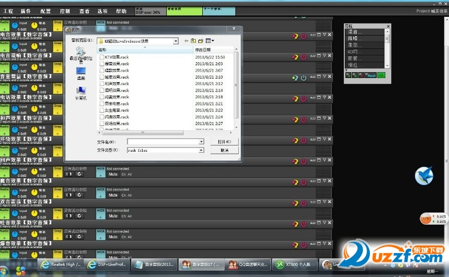Expand the triangle menu on 电音效果 header
This screenshot has width=449, height=277.
tap(324, 35)
